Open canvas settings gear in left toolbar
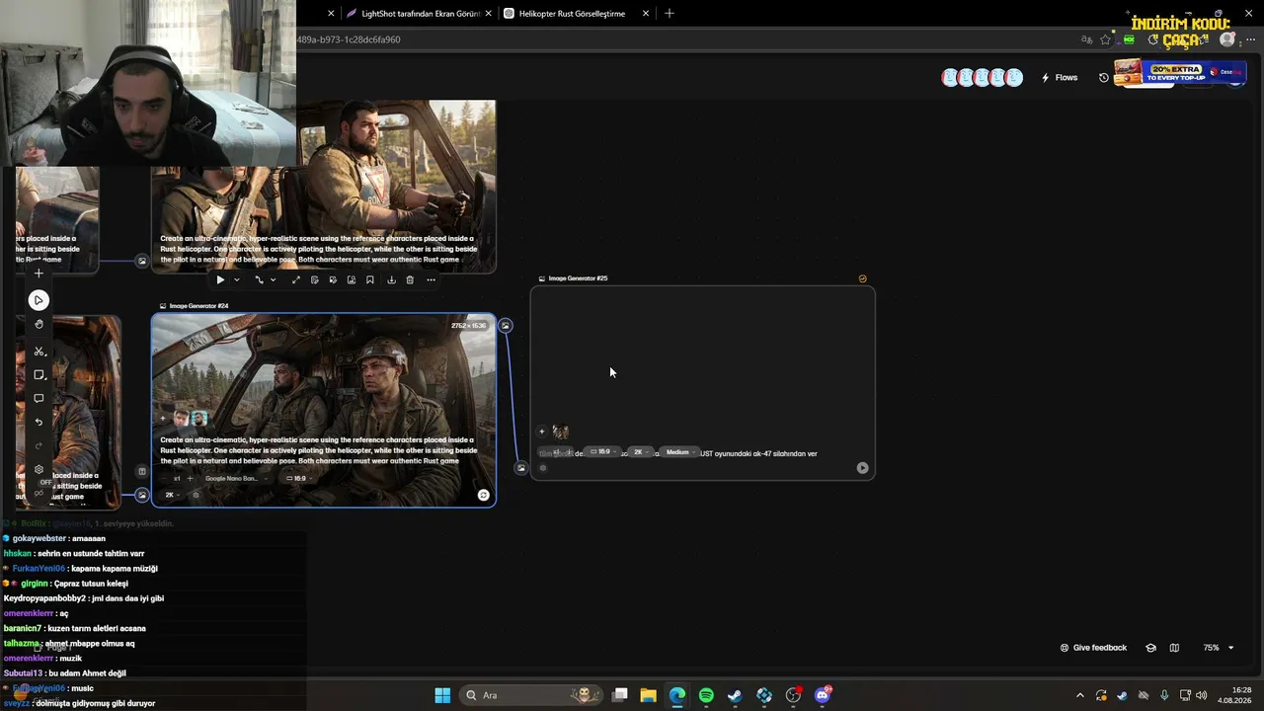 39,470
